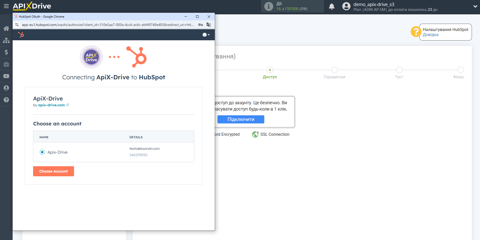Click the translate page icon in address bar

coord(209,25)
